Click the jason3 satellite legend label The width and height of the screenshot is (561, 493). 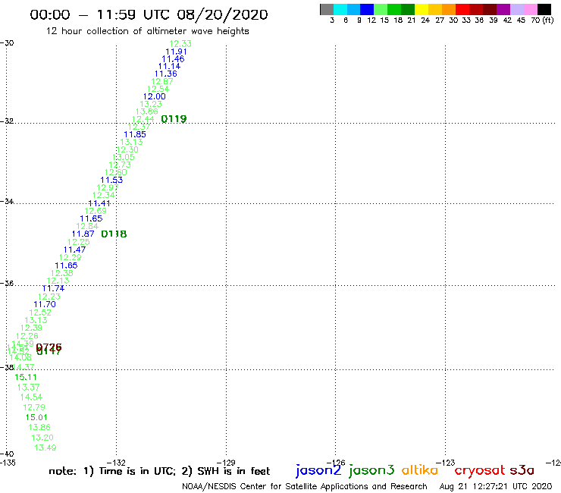(x=371, y=470)
